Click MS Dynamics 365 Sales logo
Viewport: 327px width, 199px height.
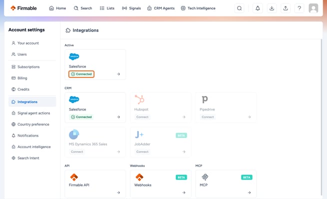pos(74,134)
